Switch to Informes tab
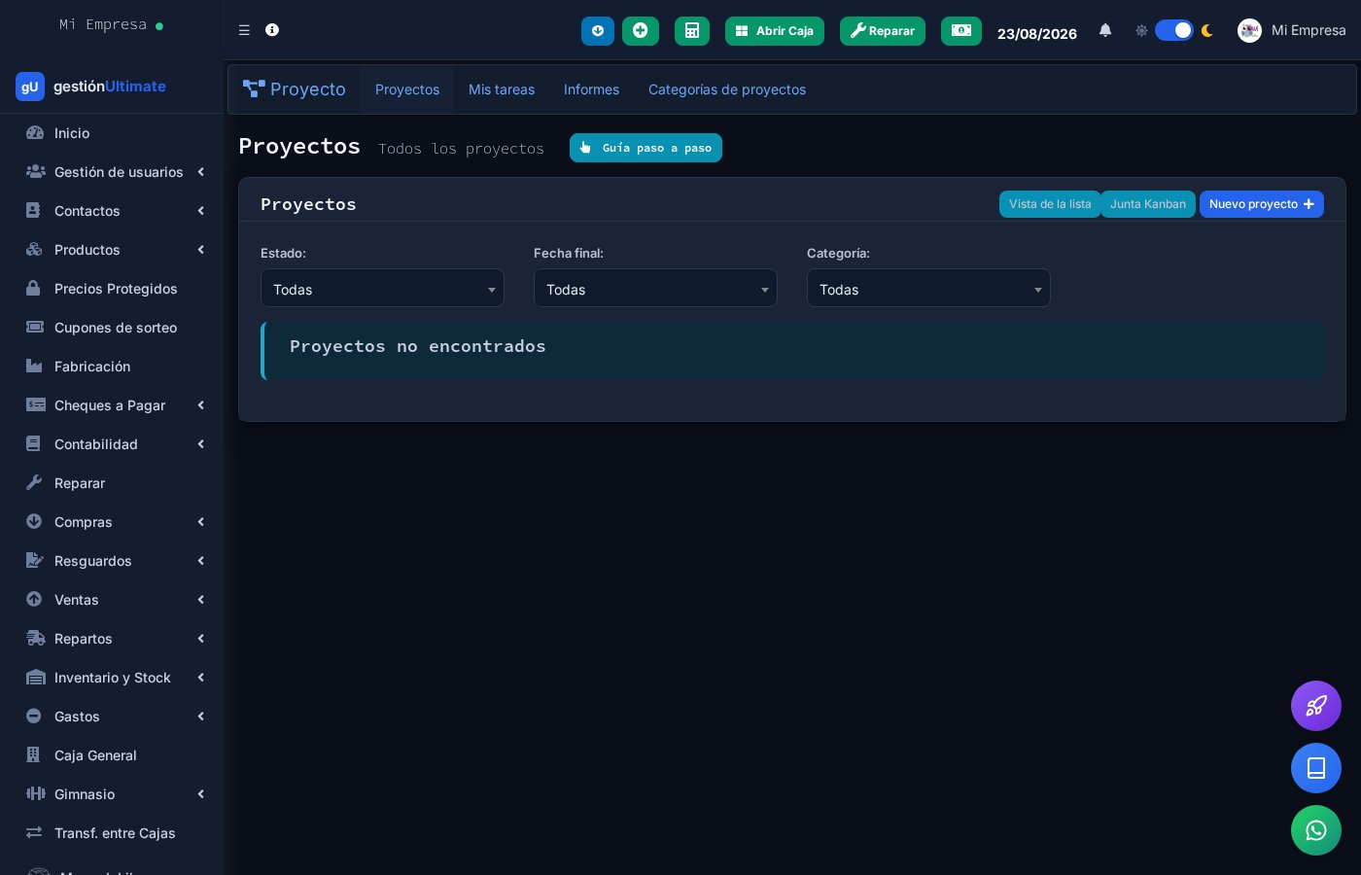The width and height of the screenshot is (1361, 875). (591, 89)
